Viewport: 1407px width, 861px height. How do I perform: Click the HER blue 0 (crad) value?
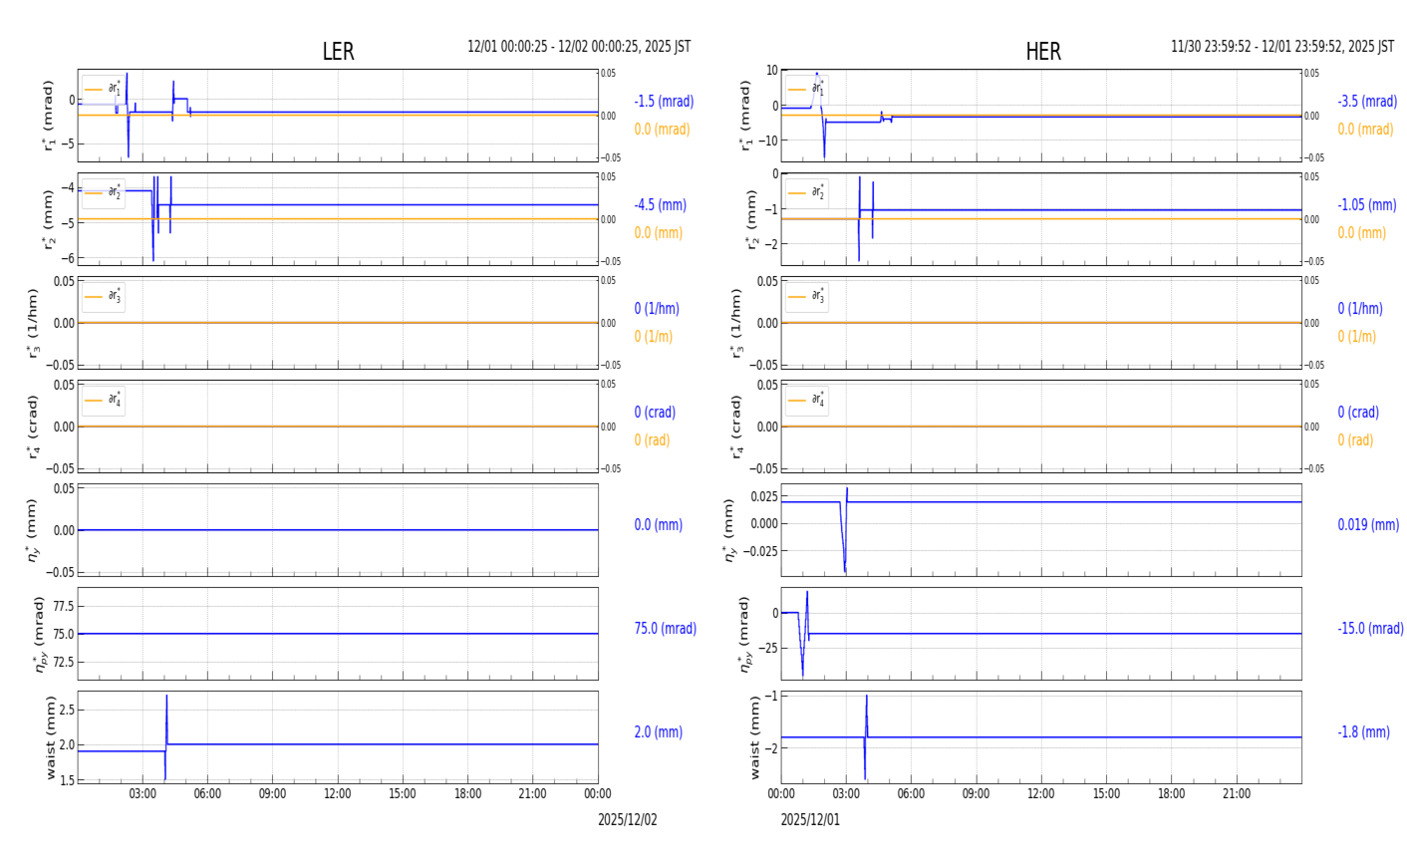point(1358,413)
